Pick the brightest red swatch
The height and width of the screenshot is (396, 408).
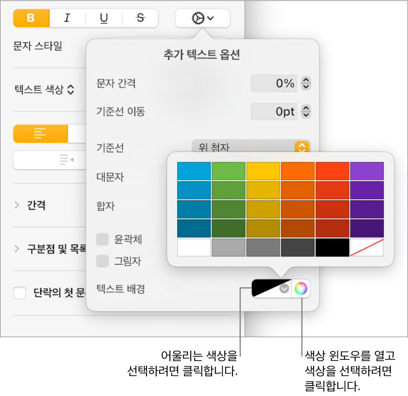[x=332, y=171]
